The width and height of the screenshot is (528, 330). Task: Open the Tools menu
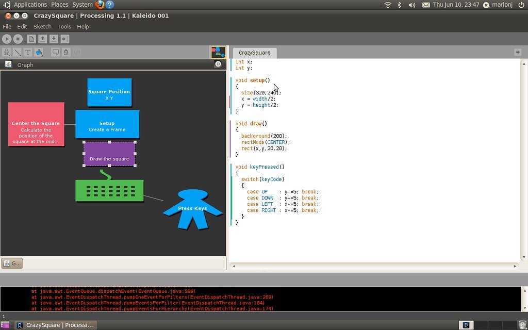click(x=64, y=26)
